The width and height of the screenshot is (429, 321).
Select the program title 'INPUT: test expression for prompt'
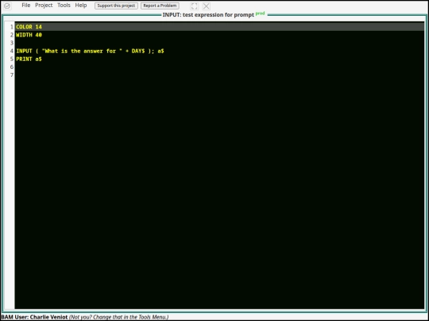[208, 15]
